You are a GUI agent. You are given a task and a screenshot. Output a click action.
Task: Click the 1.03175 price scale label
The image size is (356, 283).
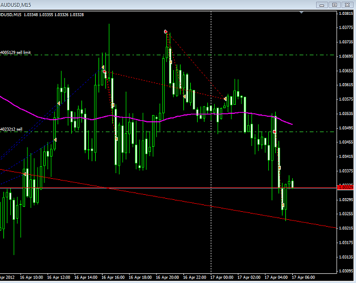346,243
